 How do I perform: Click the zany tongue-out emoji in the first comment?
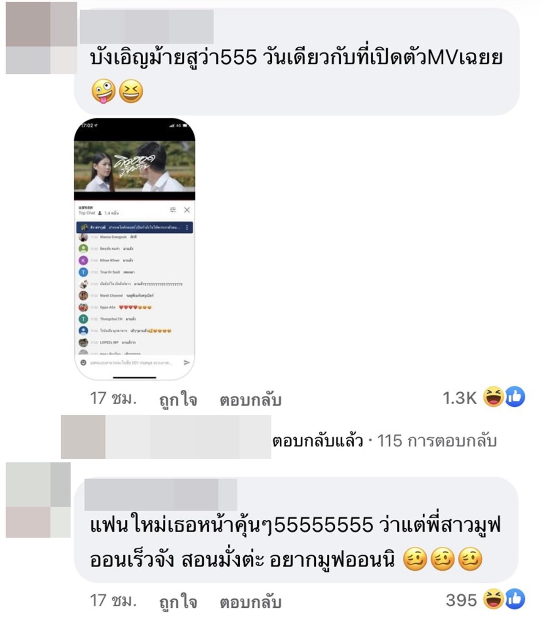(103, 91)
